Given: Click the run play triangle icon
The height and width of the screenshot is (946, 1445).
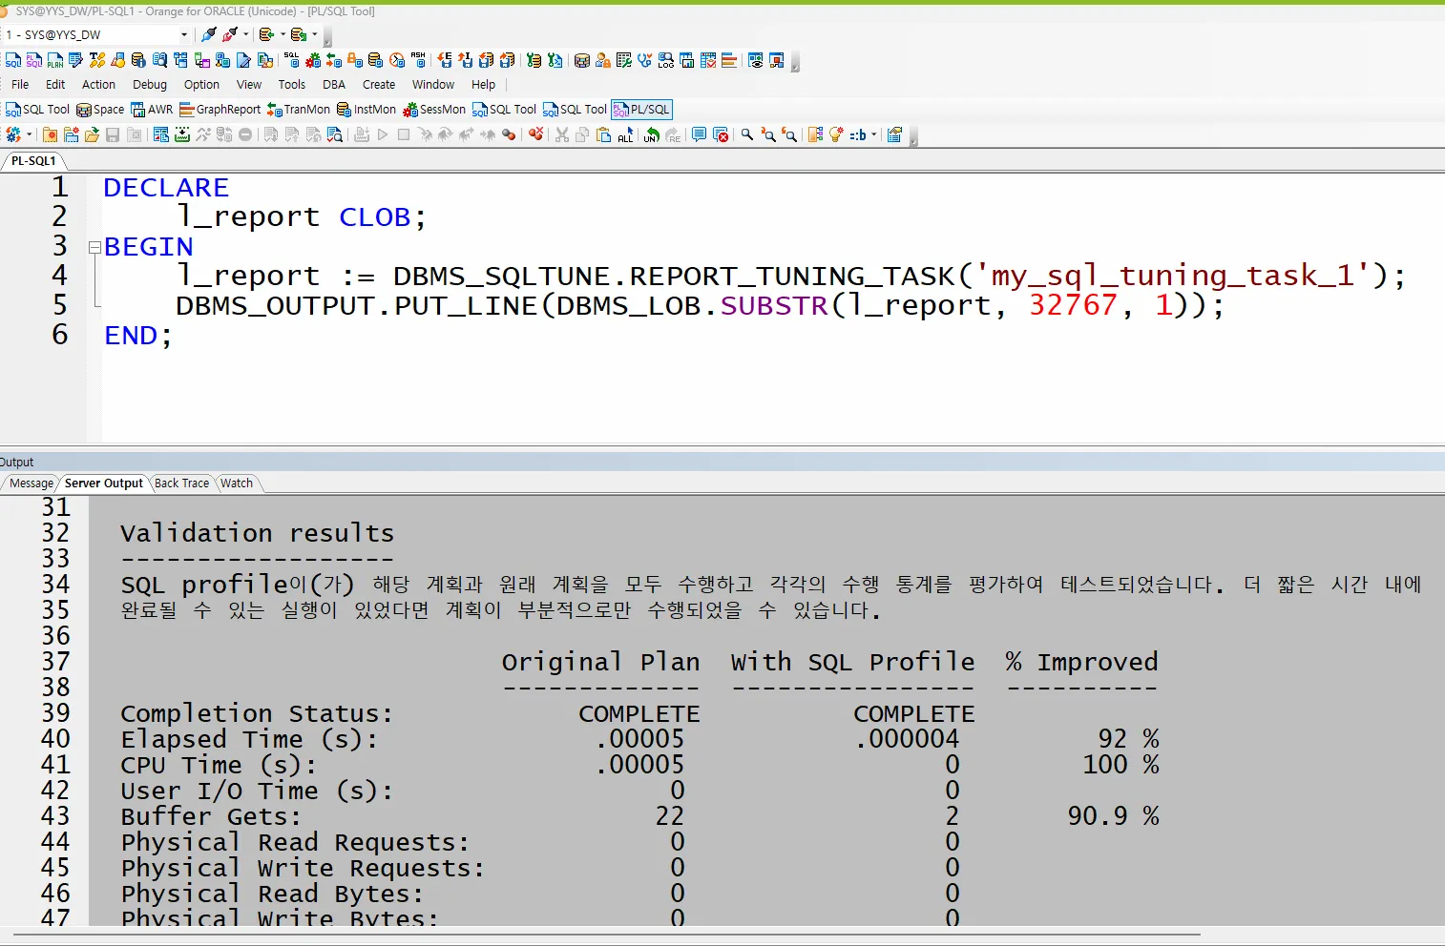Looking at the screenshot, I should pos(383,134).
